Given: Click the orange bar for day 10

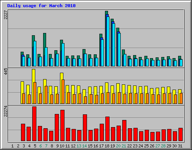Looking at the screenshot, I should 63,91.
